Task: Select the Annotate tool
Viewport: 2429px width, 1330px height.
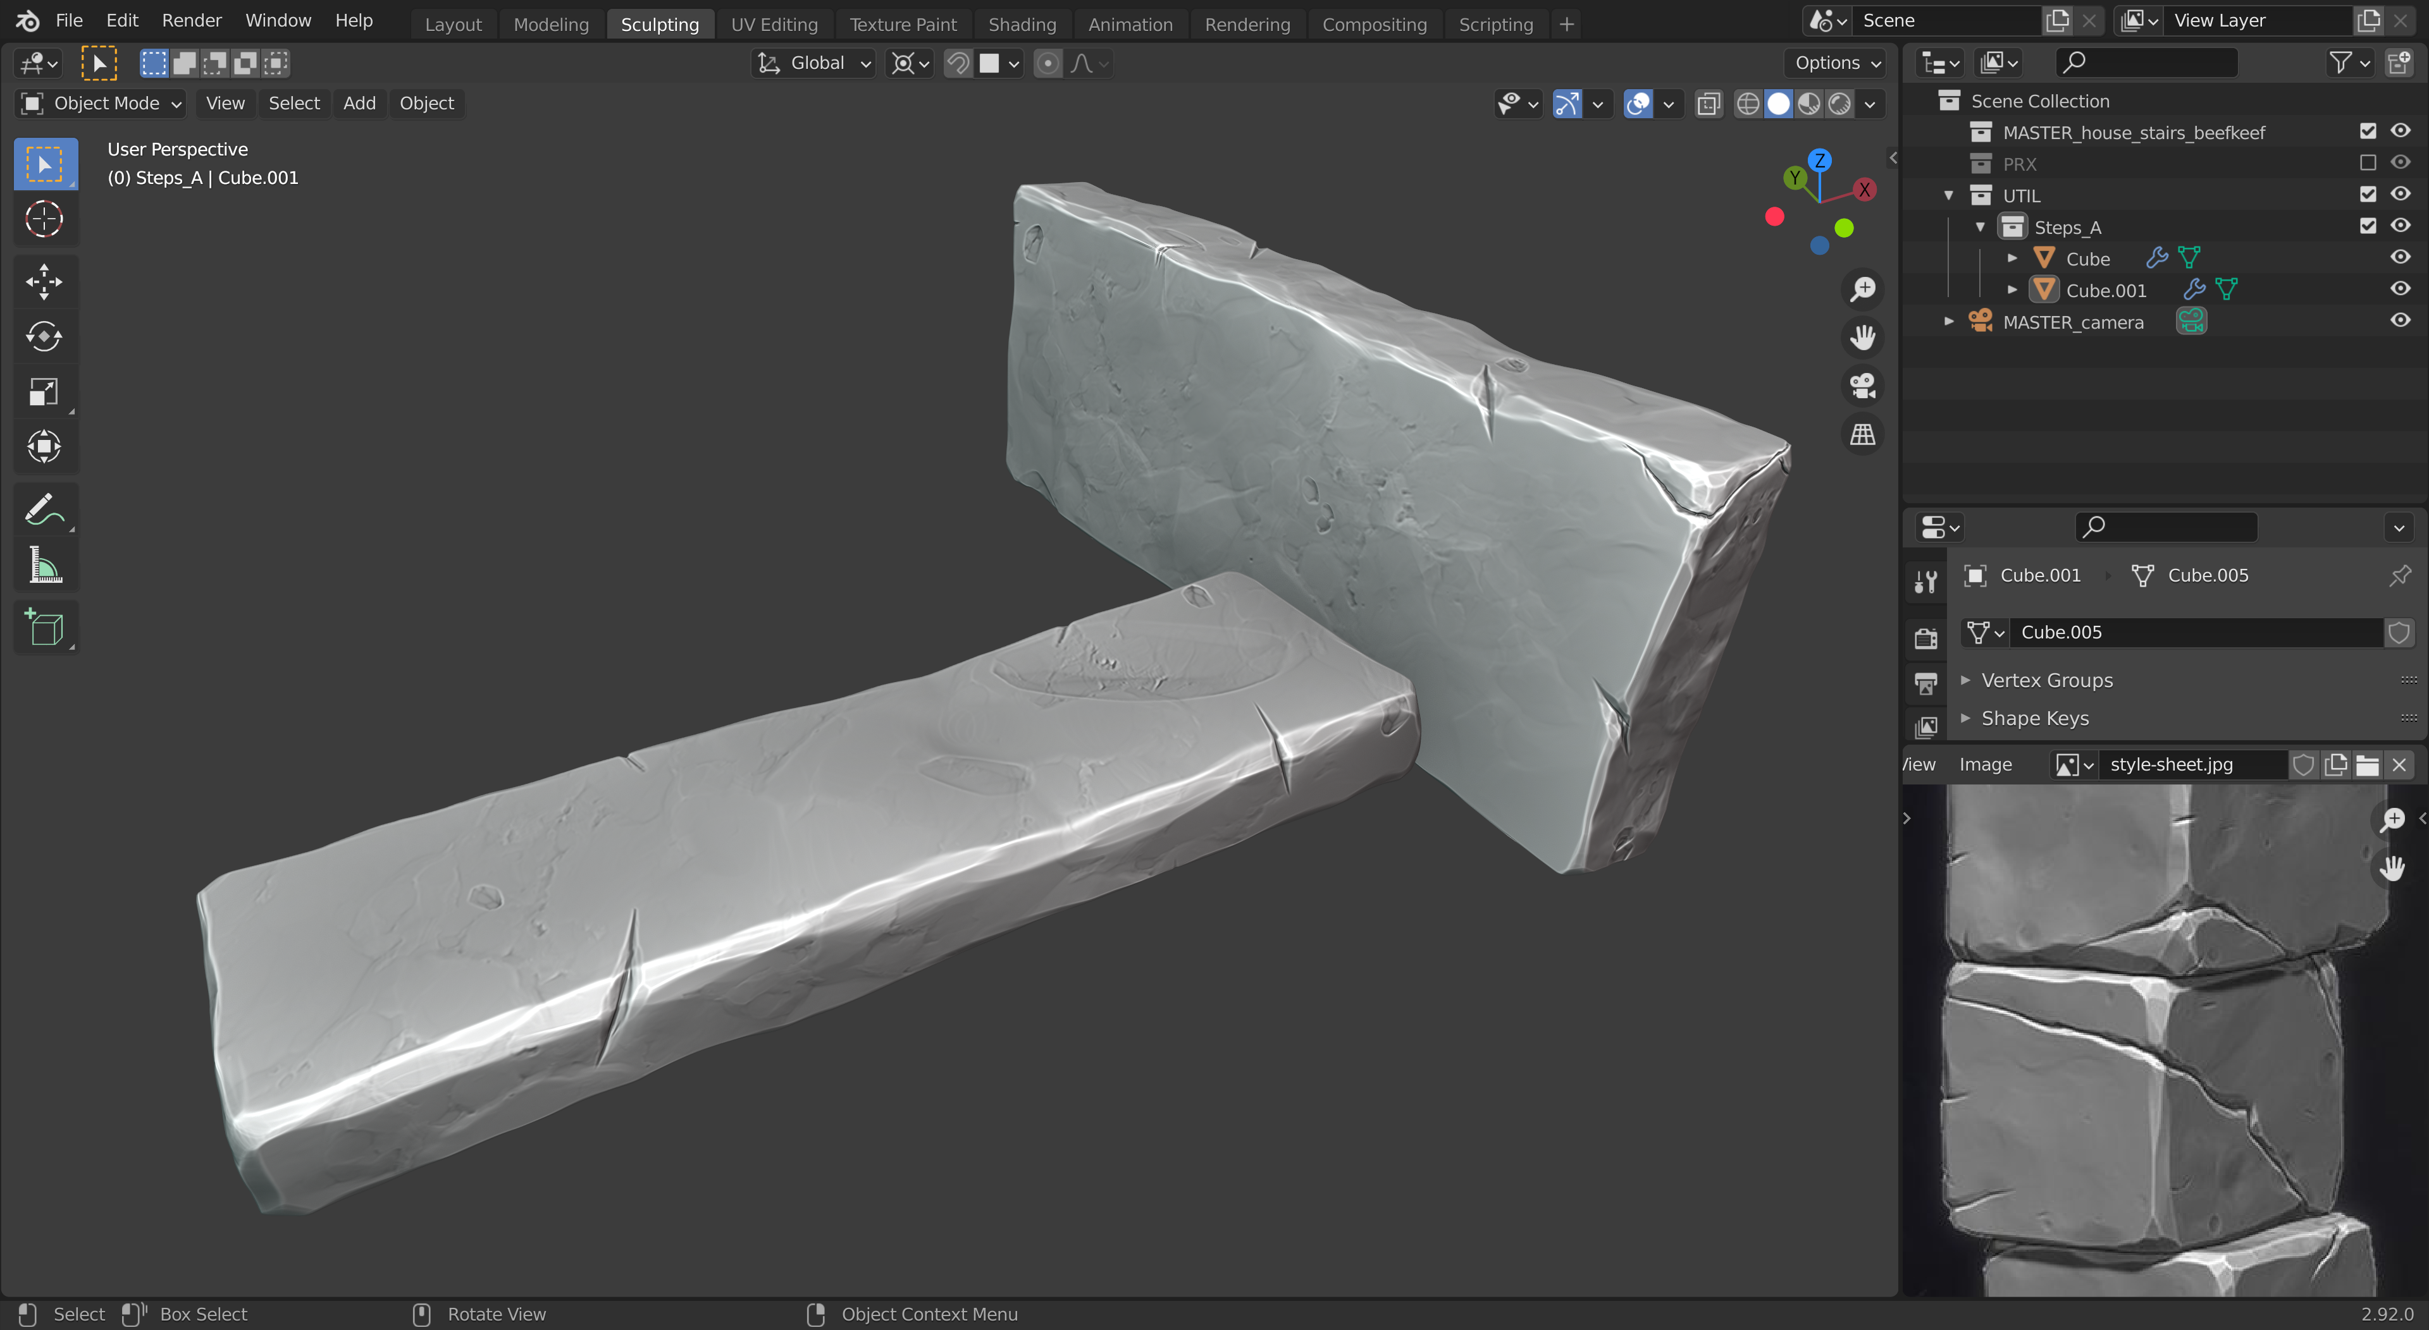Action: [44, 510]
